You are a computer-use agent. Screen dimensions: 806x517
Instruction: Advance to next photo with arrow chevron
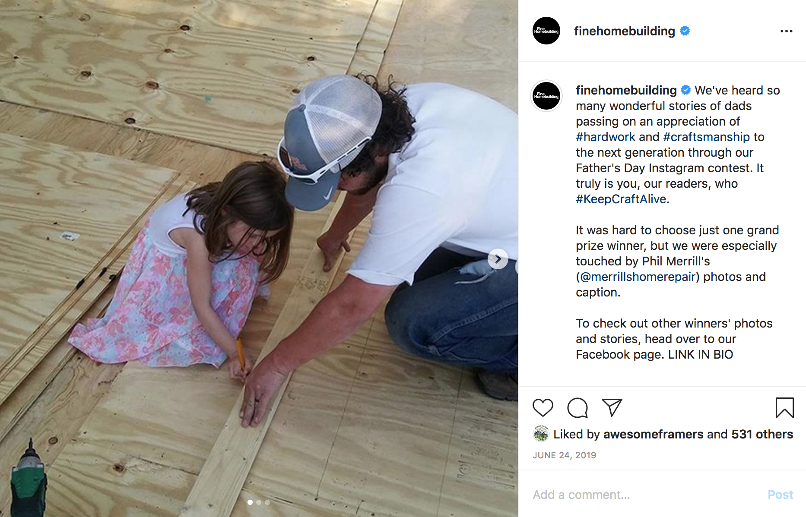[498, 259]
